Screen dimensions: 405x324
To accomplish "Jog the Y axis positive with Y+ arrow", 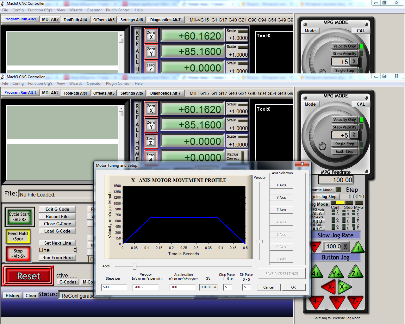I will click(336, 273).
